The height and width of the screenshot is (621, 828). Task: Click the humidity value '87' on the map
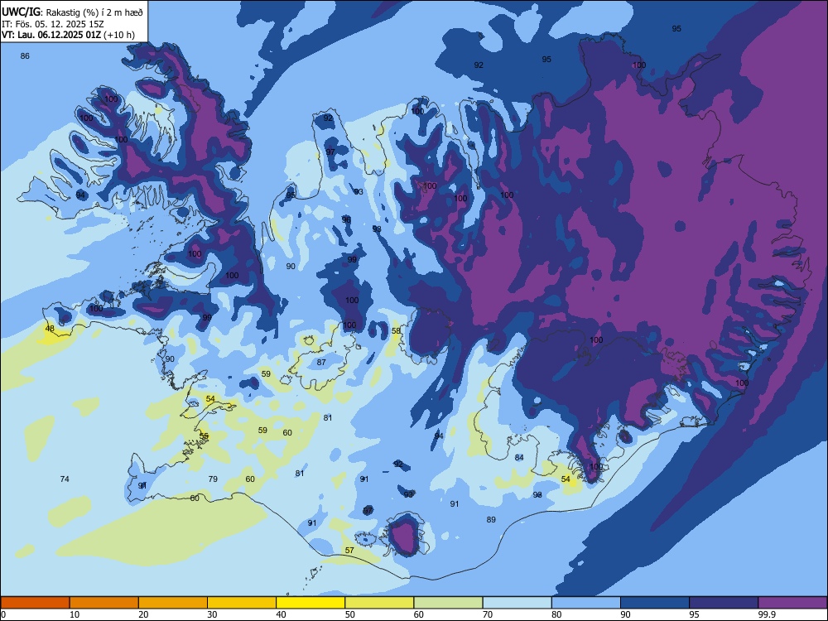[321, 363]
